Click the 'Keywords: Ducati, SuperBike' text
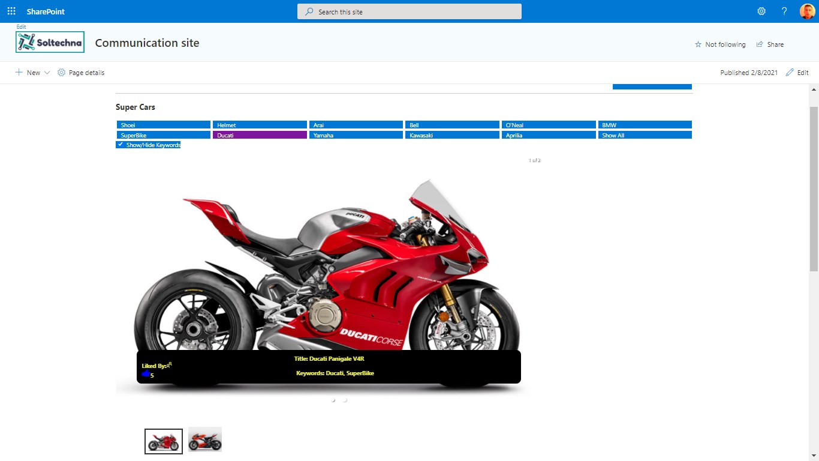Viewport: 819px width, 461px height. point(335,373)
